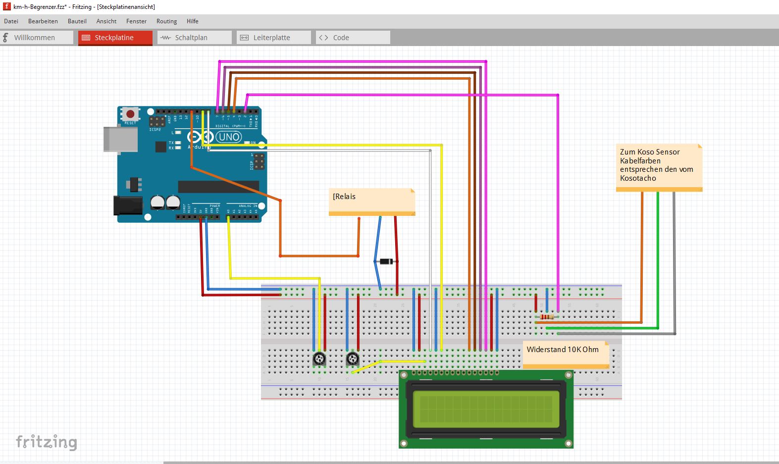Open the Routing menu
Viewport: 779px width, 464px height.
click(166, 21)
